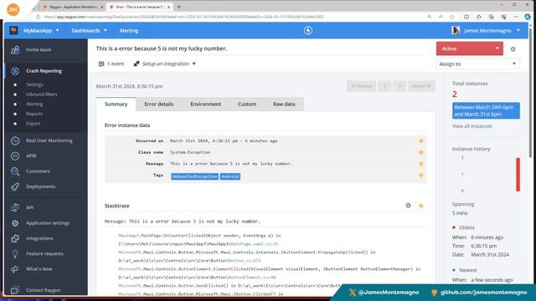Image resolution: width=536 pixels, height=301 pixels.
Task: Click the page vertical scrollbar
Action: coord(530,92)
